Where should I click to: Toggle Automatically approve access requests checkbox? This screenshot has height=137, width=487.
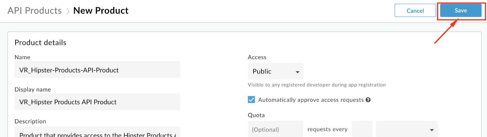251,100
